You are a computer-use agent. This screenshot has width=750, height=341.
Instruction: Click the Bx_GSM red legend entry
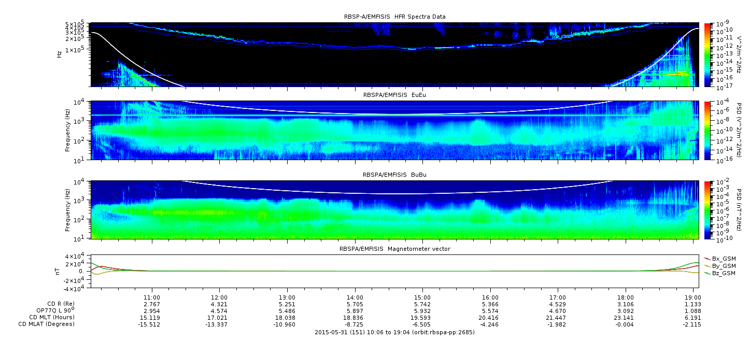click(x=723, y=258)
